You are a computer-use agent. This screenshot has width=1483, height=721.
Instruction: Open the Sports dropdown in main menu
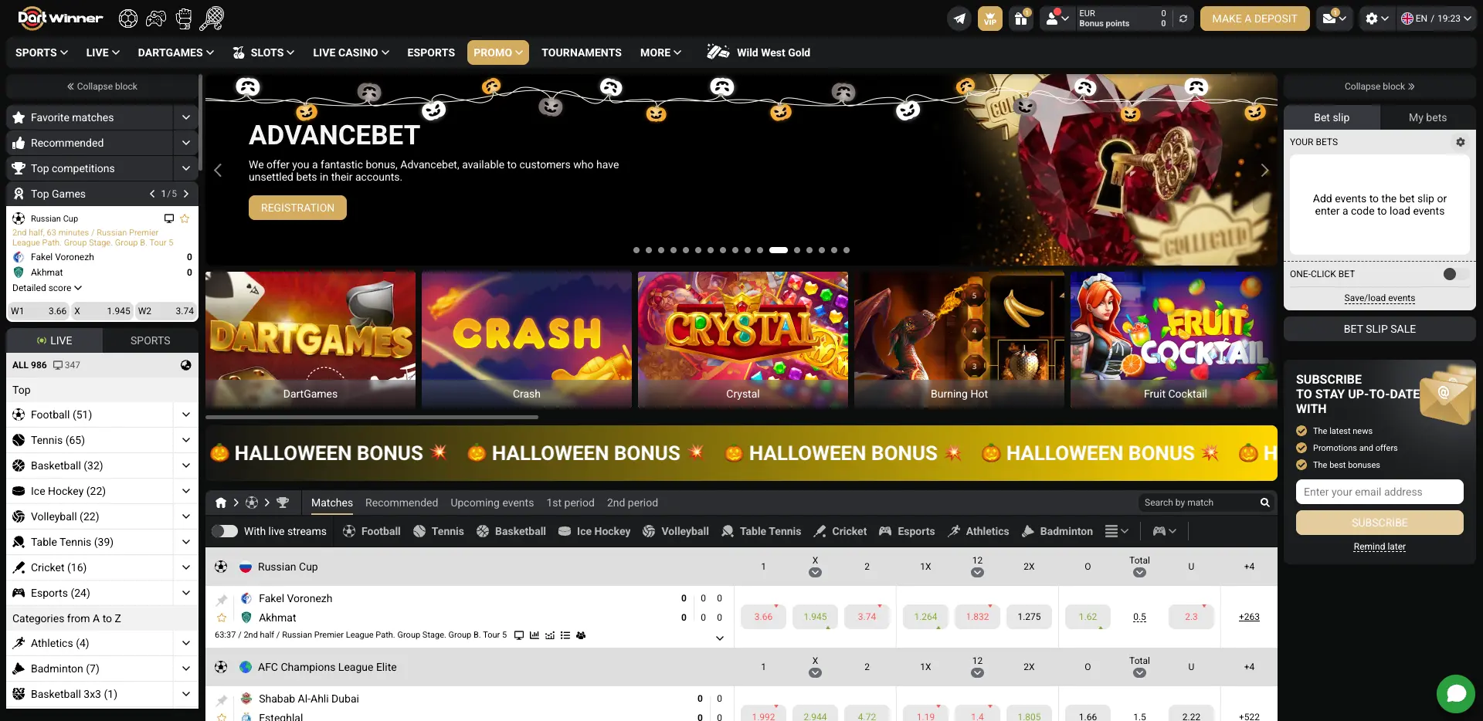(x=42, y=52)
